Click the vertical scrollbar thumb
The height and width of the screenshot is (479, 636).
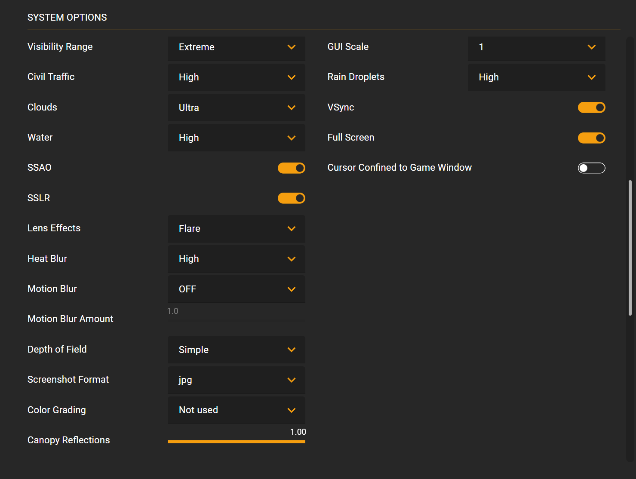point(630,248)
